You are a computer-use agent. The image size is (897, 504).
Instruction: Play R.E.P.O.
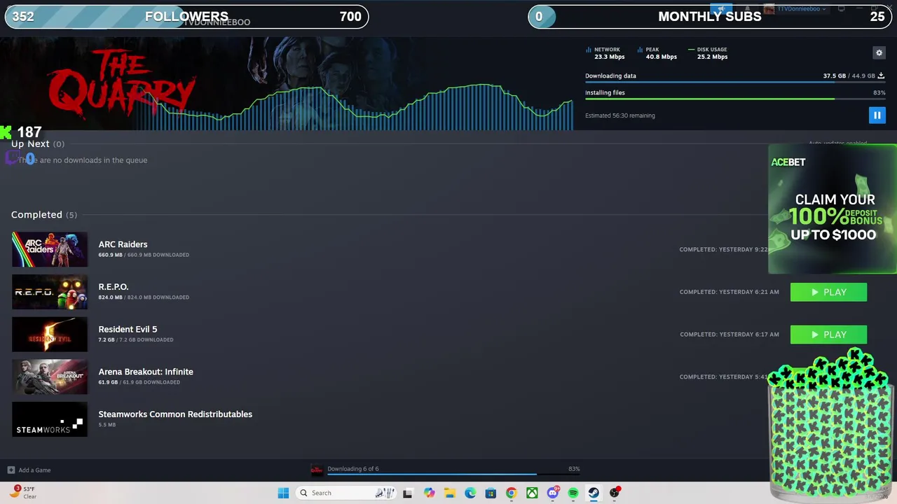(x=828, y=292)
